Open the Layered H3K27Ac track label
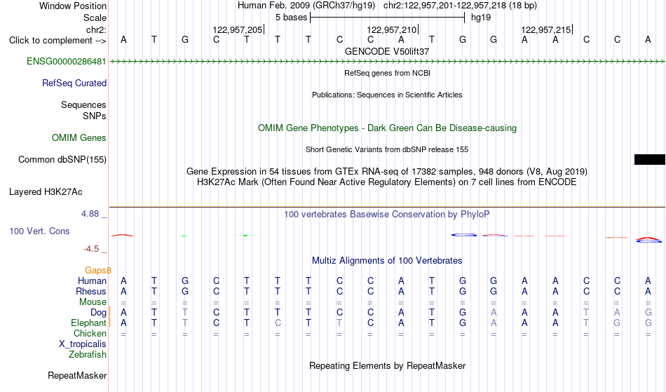The width and height of the screenshot is (666, 392). [x=46, y=191]
